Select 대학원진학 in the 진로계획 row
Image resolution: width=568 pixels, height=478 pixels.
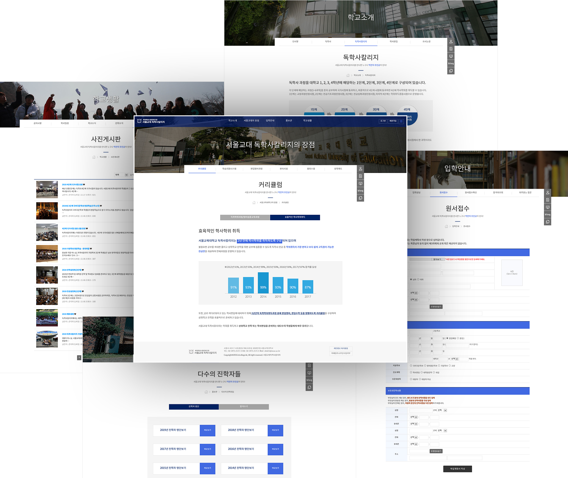click(x=422, y=372)
